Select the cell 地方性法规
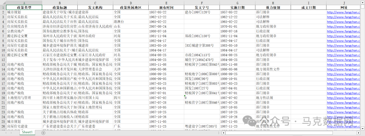The width and height of the screenshot is (365, 136). point(273,97)
